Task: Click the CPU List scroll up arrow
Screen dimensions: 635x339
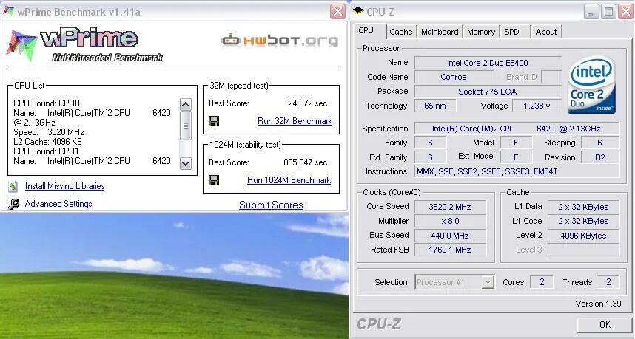Action: pos(185,105)
